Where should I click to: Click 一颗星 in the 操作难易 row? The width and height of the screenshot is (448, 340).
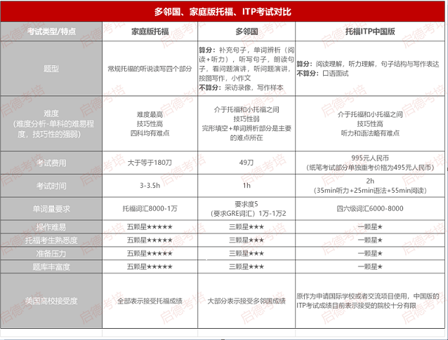click(x=370, y=227)
